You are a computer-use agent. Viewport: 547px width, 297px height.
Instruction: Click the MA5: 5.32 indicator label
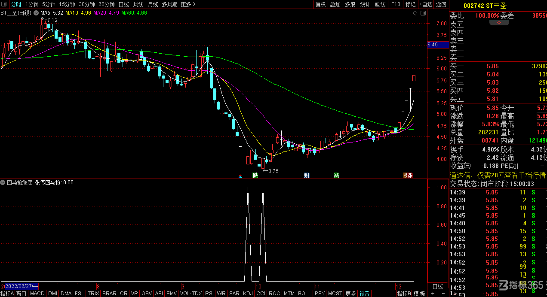point(52,13)
